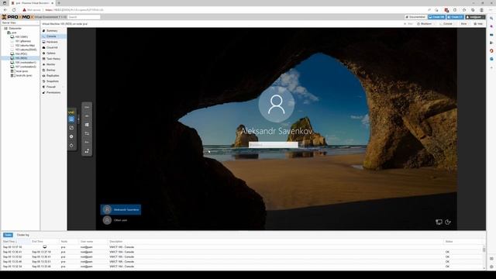Screen dimensions: 496x279
Task: Click Proxmox search field
Action: 84,17
